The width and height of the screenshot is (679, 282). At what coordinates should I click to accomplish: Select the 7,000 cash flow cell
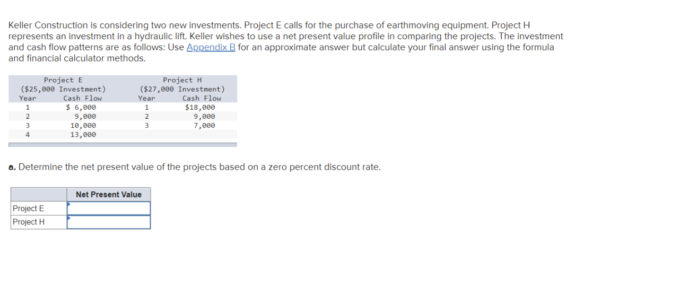[204, 126]
